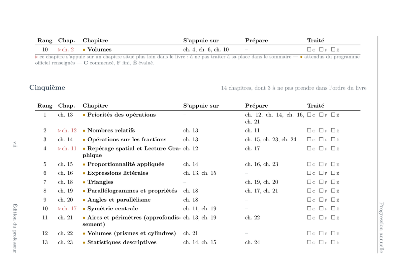Select the title "Opérations sur les fractions"

[127, 140]
